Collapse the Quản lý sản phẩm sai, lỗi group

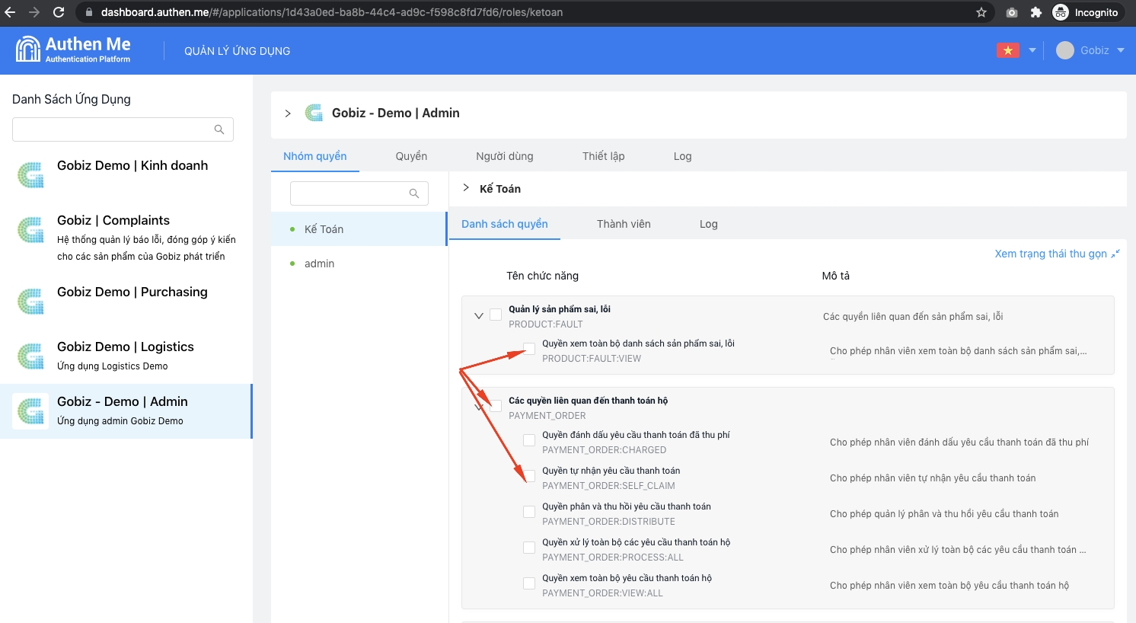[x=479, y=315]
